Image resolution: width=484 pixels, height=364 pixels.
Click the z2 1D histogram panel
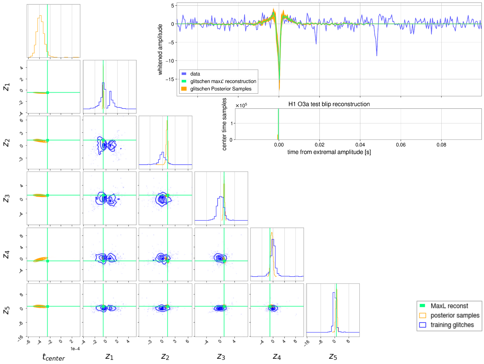click(x=165, y=142)
